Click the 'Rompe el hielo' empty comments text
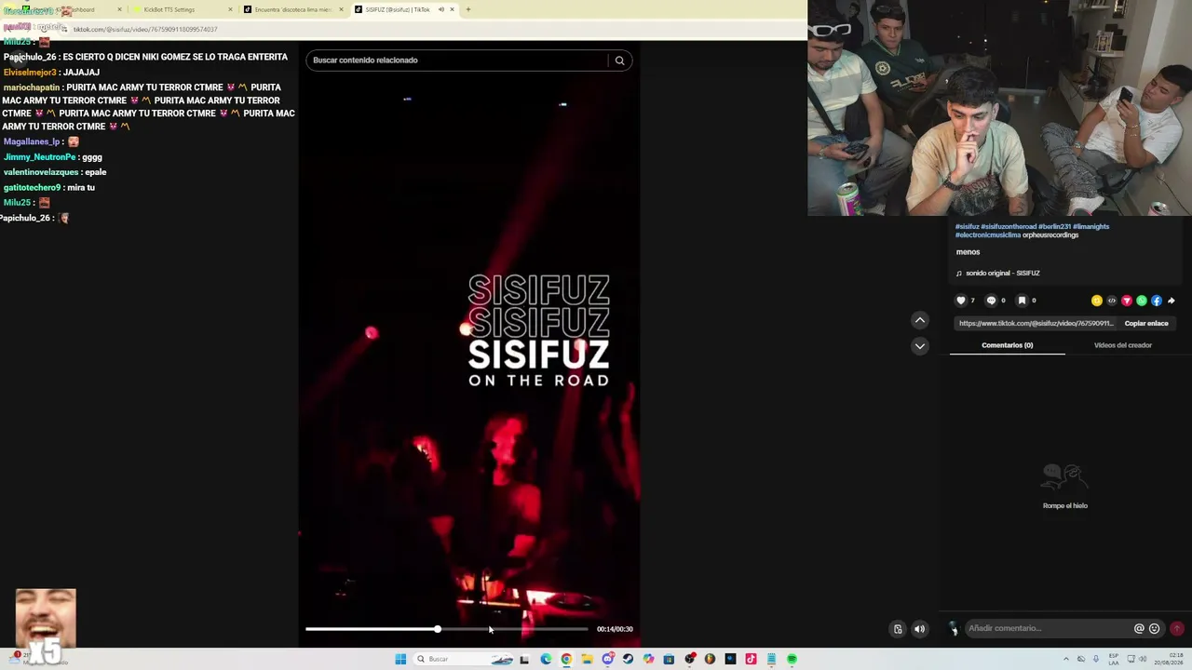The width and height of the screenshot is (1192, 670). (1065, 506)
